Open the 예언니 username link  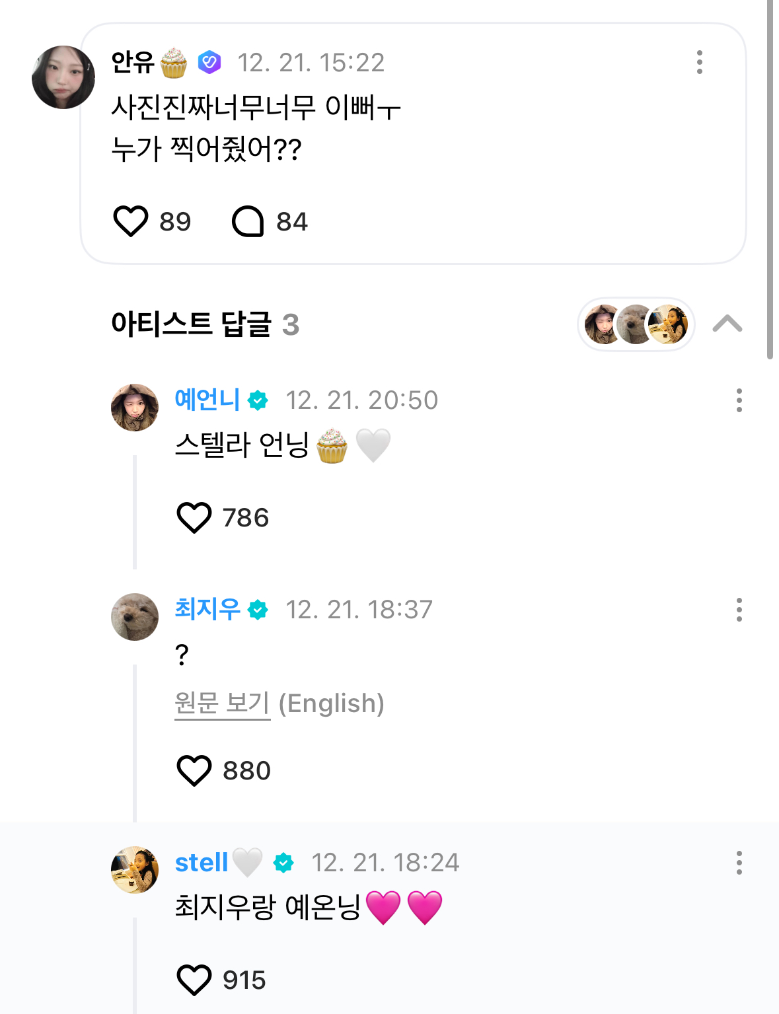click(207, 400)
